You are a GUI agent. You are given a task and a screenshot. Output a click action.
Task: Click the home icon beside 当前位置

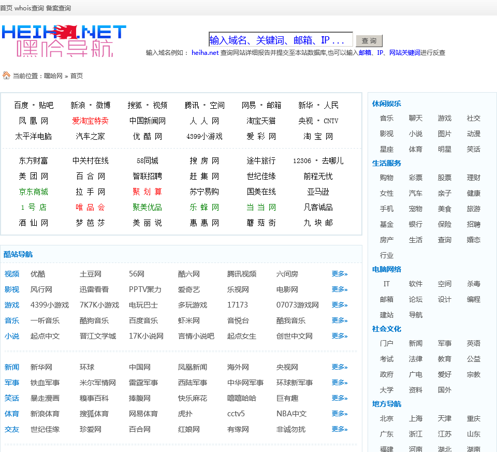click(x=6, y=76)
